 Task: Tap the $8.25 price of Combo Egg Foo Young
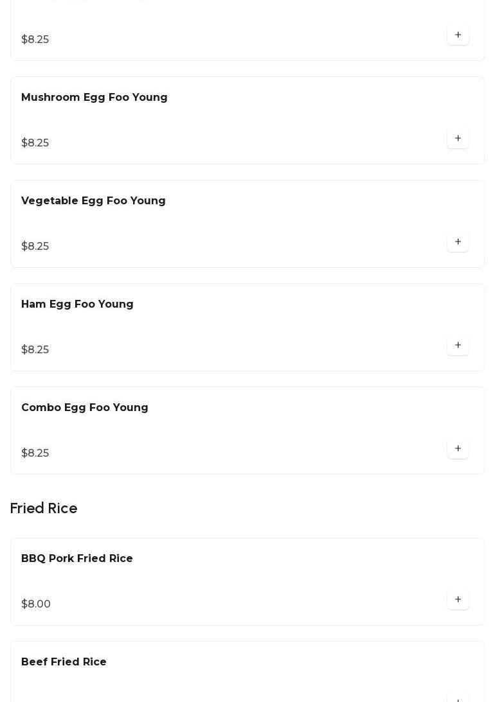coord(35,453)
